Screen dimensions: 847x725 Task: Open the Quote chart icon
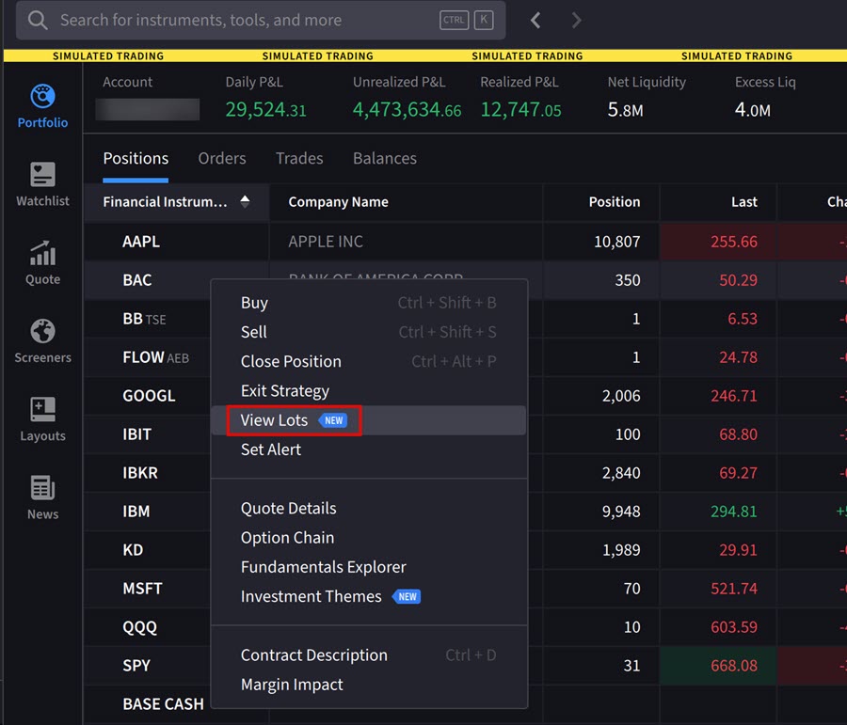[42, 253]
